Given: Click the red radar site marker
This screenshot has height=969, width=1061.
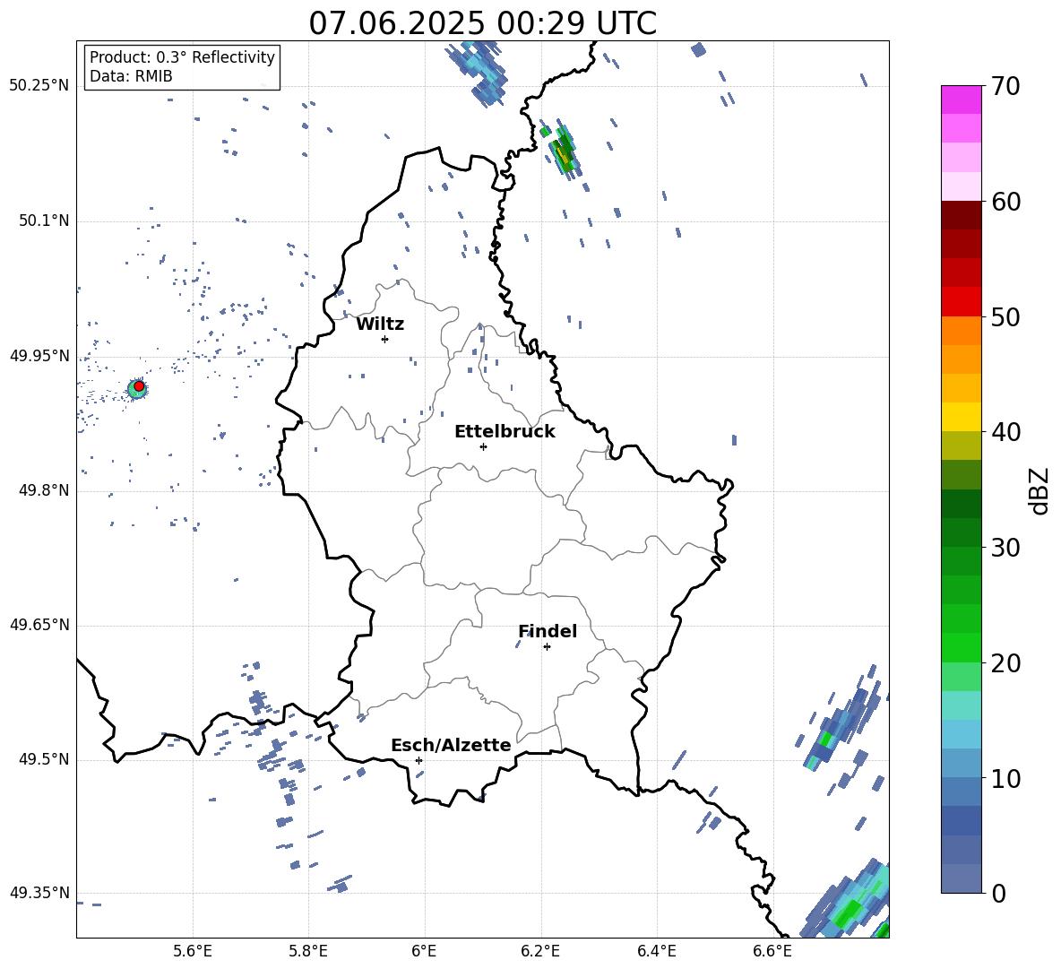Looking at the screenshot, I should 139,386.
